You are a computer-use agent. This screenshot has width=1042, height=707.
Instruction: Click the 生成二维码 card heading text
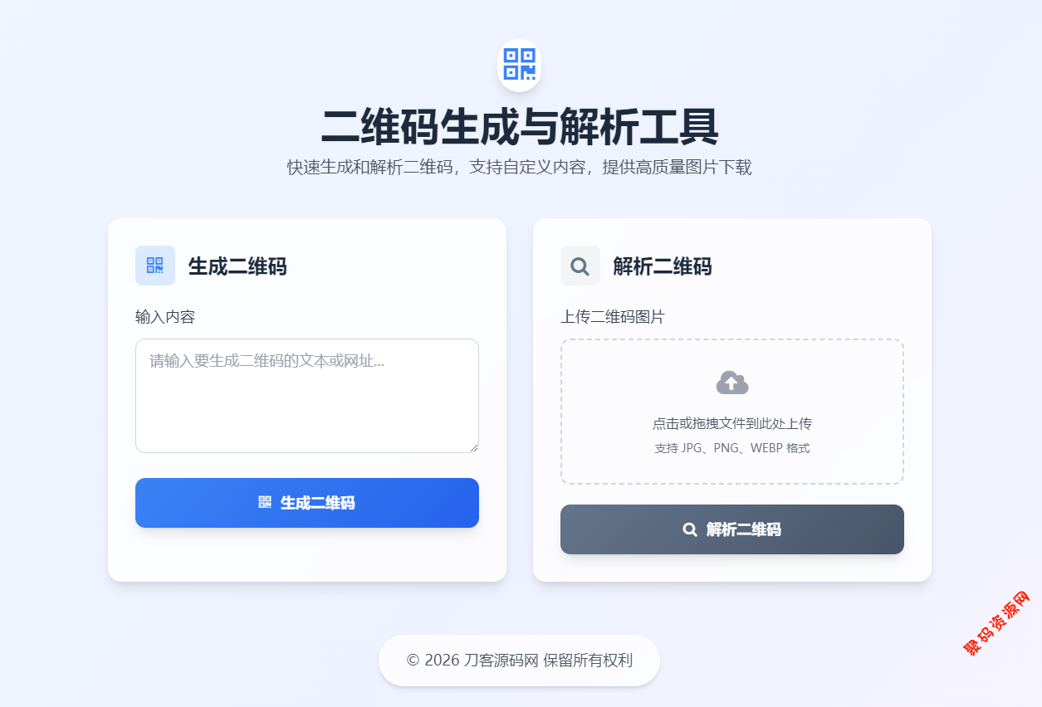pos(237,266)
